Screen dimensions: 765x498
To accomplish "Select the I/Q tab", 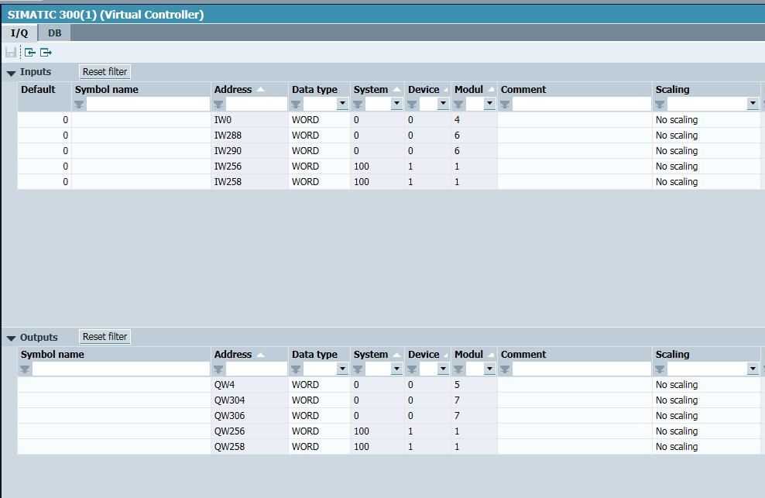I will [x=19, y=33].
